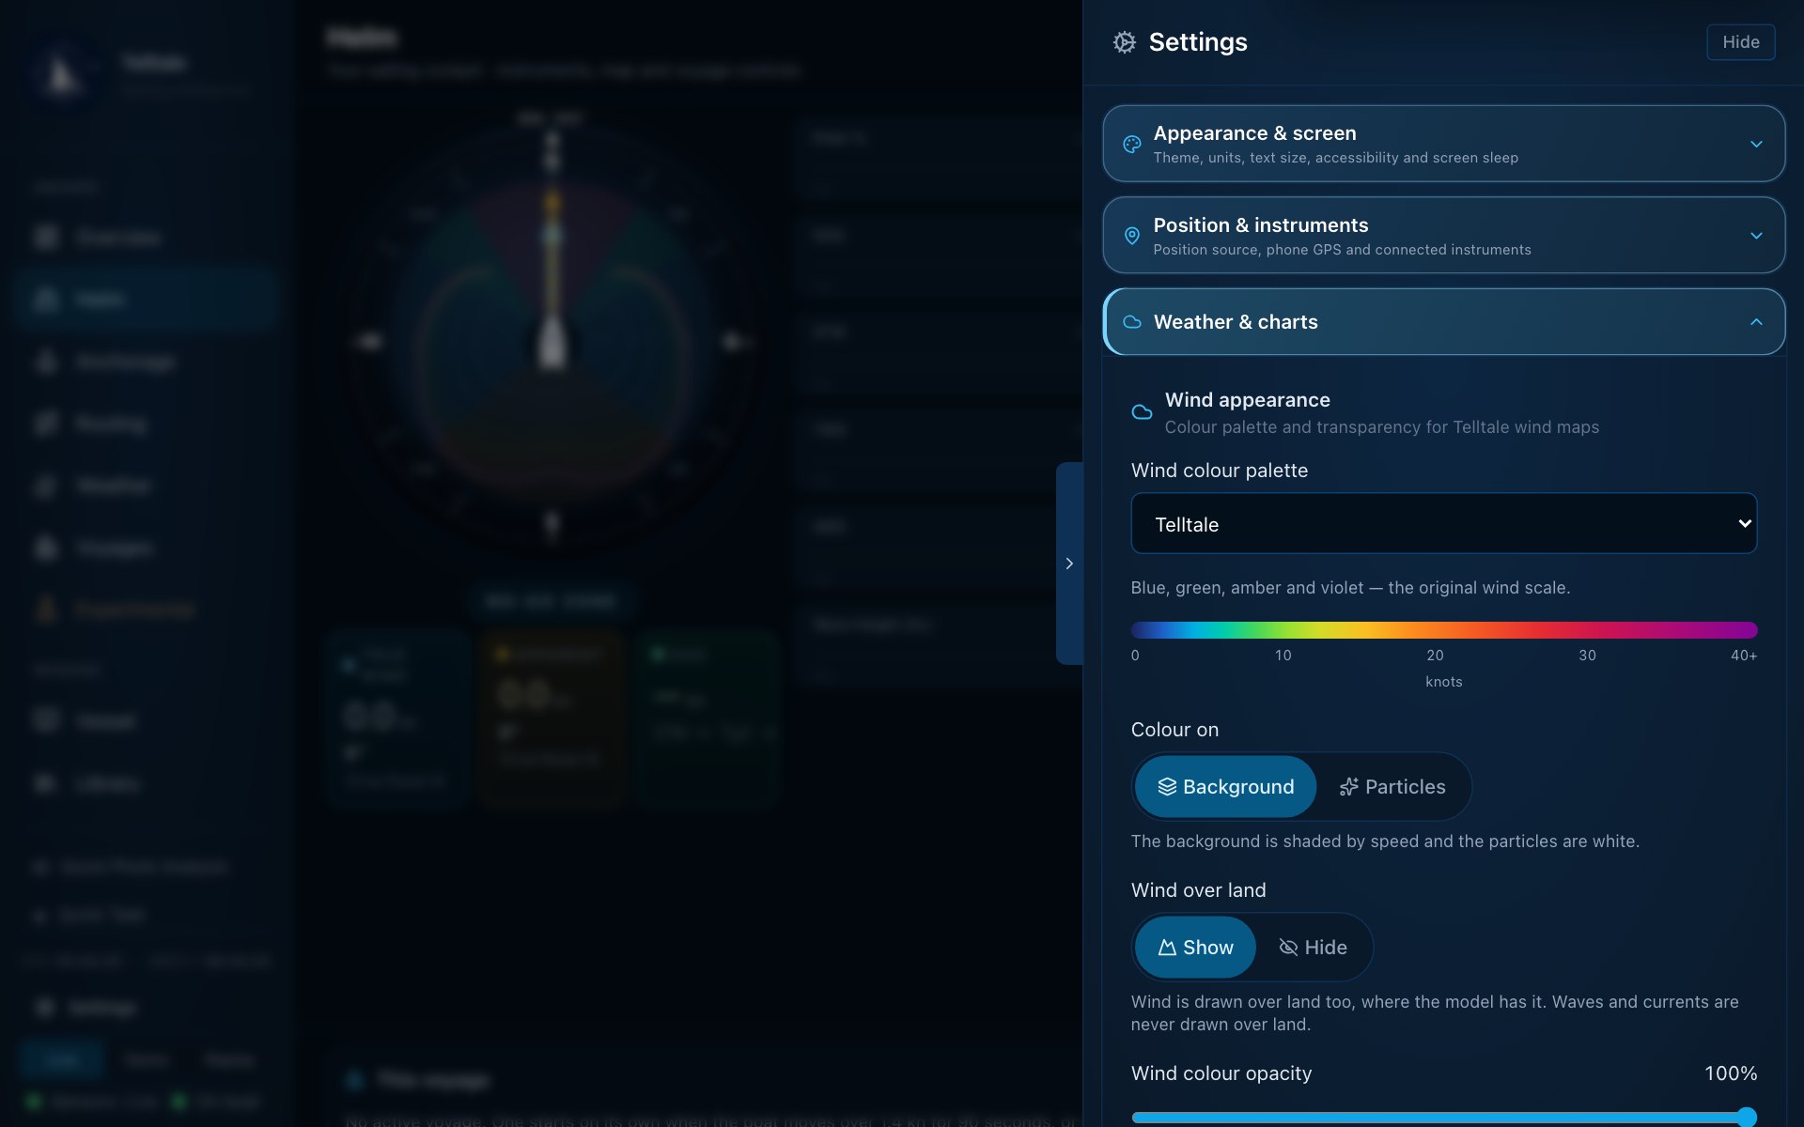This screenshot has height=1127, width=1804.
Task: Choose Show for Wind over land
Action: pyautogui.click(x=1195, y=948)
